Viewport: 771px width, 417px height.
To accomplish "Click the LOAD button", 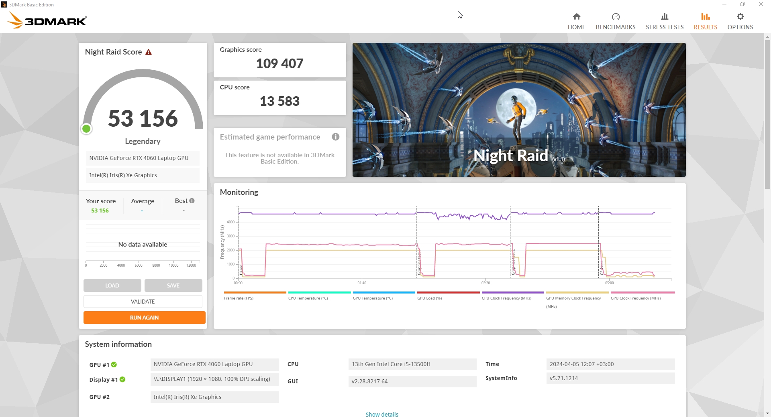I will tap(112, 285).
